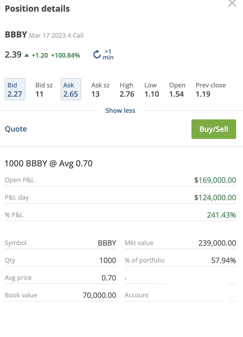Click the Mkt value 239,000.00 figure
243x337 pixels.
coord(217,243)
